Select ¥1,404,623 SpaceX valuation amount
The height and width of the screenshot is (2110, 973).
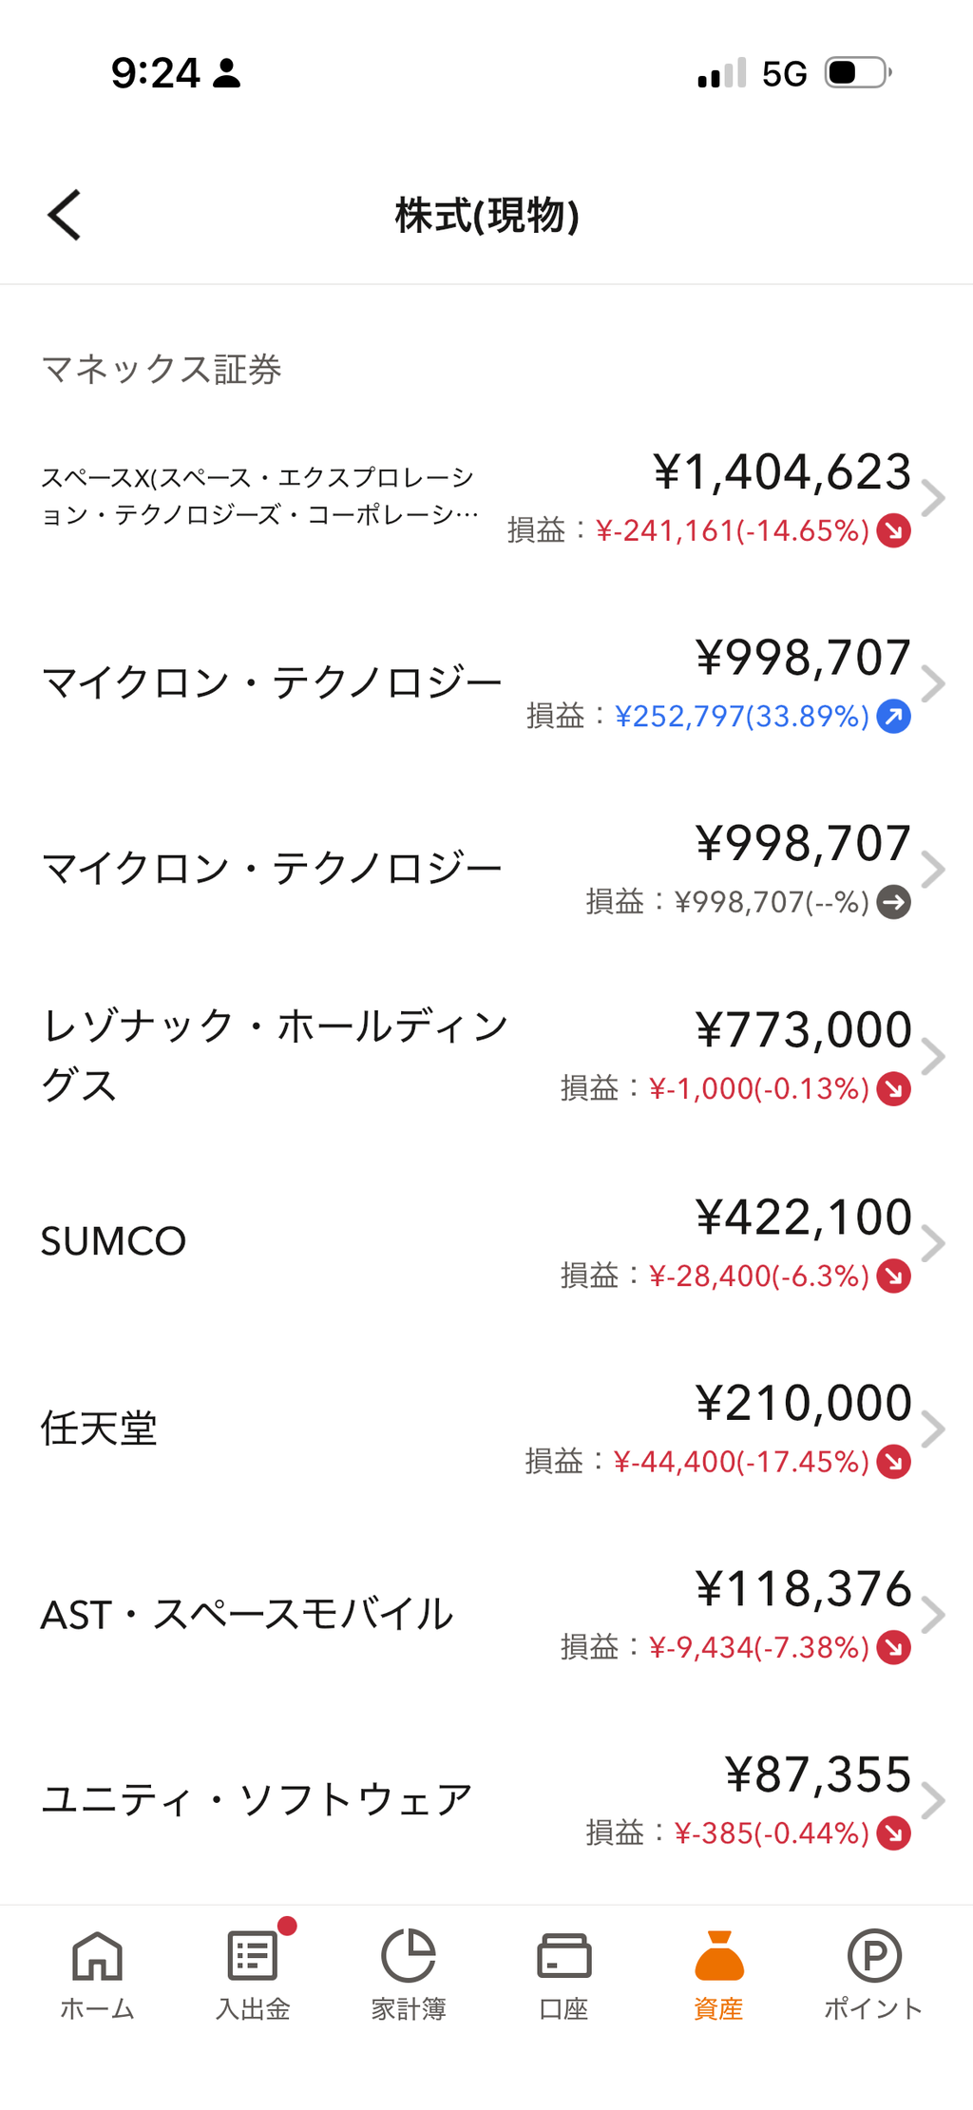pyautogui.click(x=782, y=472)
